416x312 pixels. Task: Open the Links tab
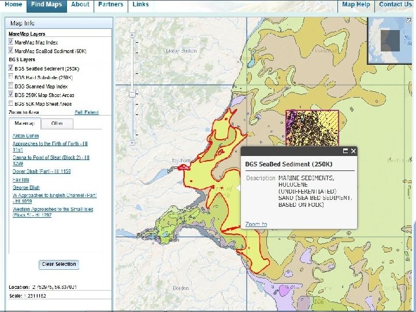click(140, 5)
